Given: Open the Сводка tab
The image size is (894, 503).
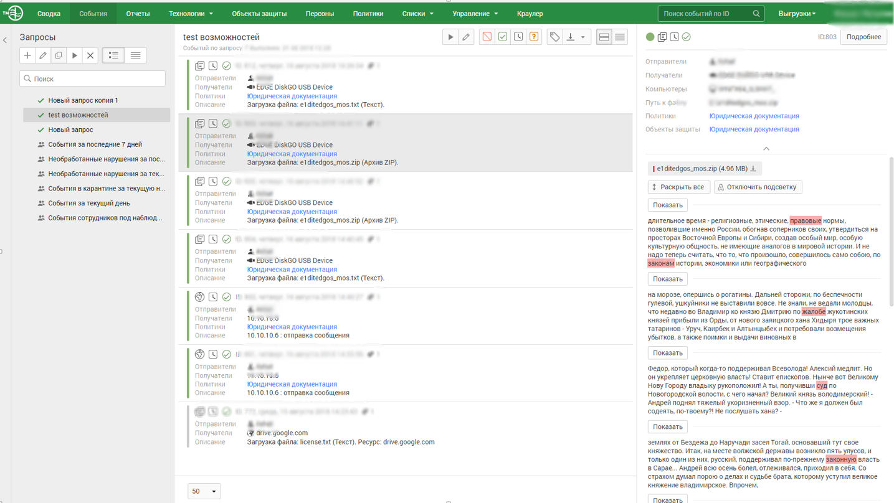Looking at the screenshot, I should (x=49, y=14).
